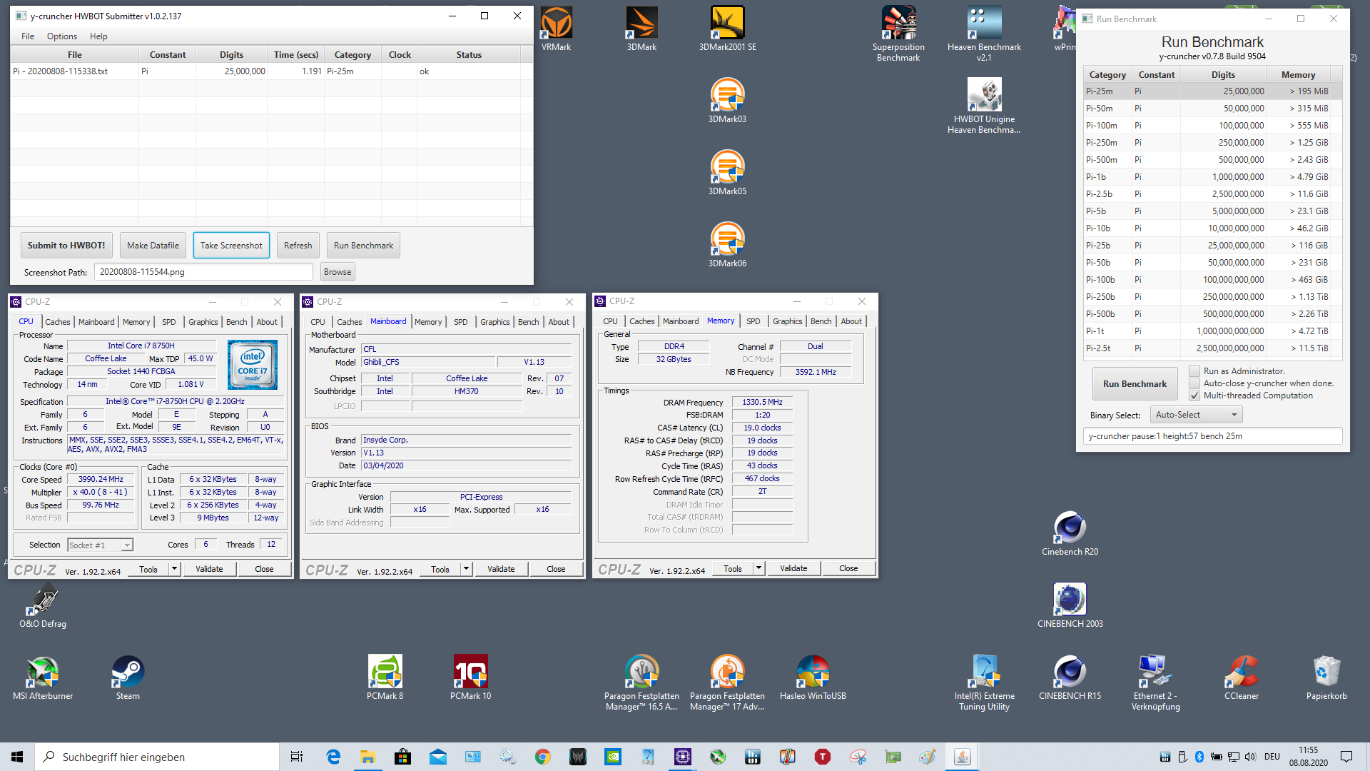
Task: Click the y-cruncher command line field
Action: pos(1212,436)
